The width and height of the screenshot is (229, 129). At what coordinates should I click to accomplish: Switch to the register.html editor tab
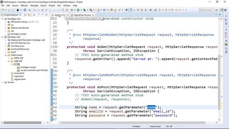60,15
